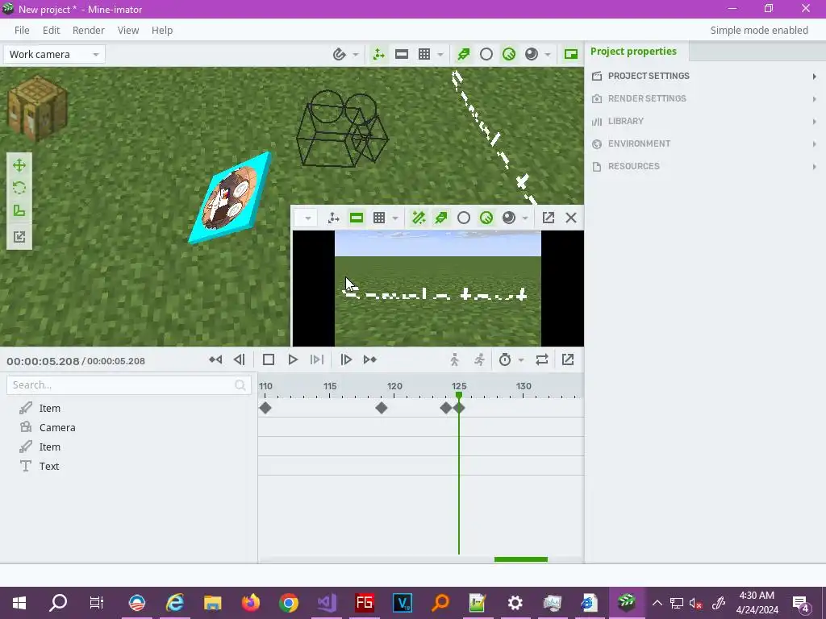826x619 pixels.
Task: Toggle the controls gizmo in main viewport toolbar
Action: (x=378, y=54)
